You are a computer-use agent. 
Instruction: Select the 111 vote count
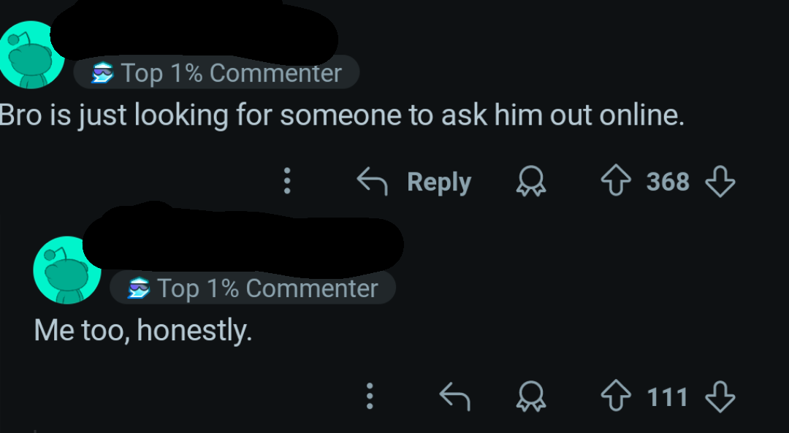coord(668,396)
